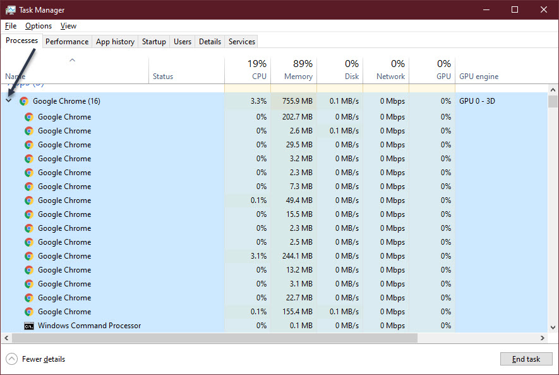Click Chrome icon of the 29.5 MB process

tap(29, 145)
